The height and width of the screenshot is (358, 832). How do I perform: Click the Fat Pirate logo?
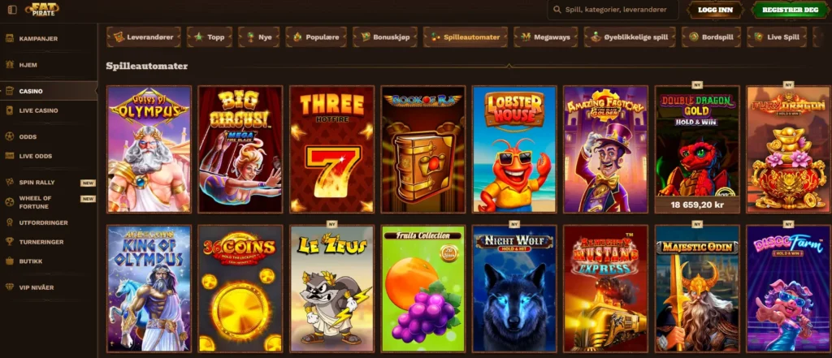coord(42,9)
